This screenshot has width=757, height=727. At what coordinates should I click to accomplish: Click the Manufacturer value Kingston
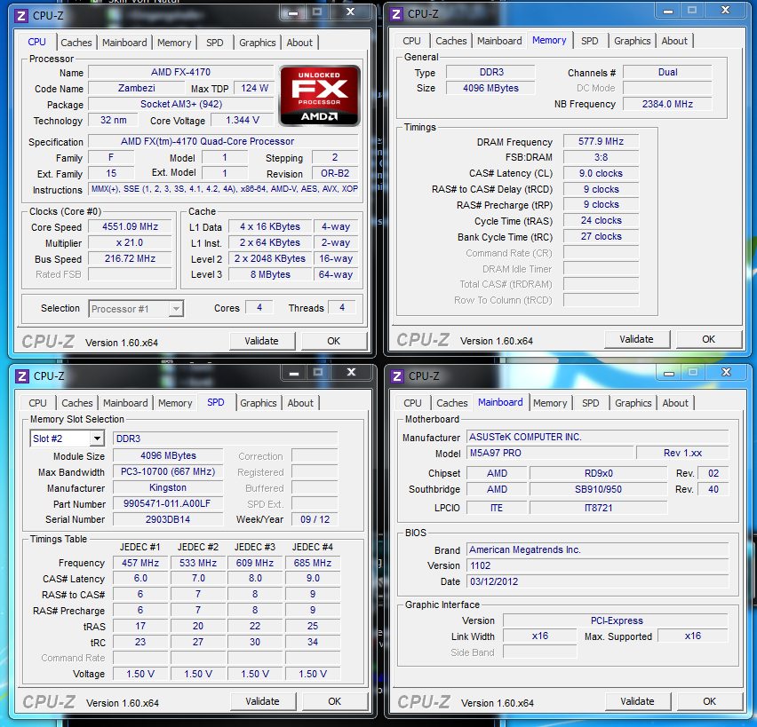[x=168, y=487]
